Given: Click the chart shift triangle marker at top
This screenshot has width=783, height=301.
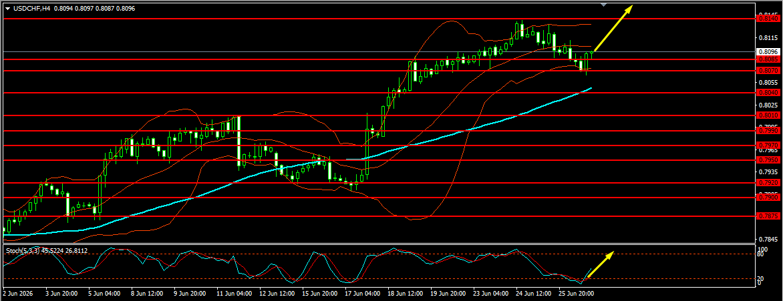Looking at the screenshot, I should coord(604,5).
